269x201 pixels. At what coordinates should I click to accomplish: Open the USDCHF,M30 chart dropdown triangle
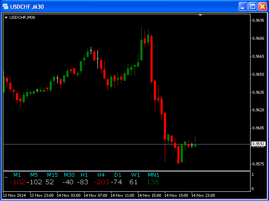pyautogui.click(x=6, y=17)
